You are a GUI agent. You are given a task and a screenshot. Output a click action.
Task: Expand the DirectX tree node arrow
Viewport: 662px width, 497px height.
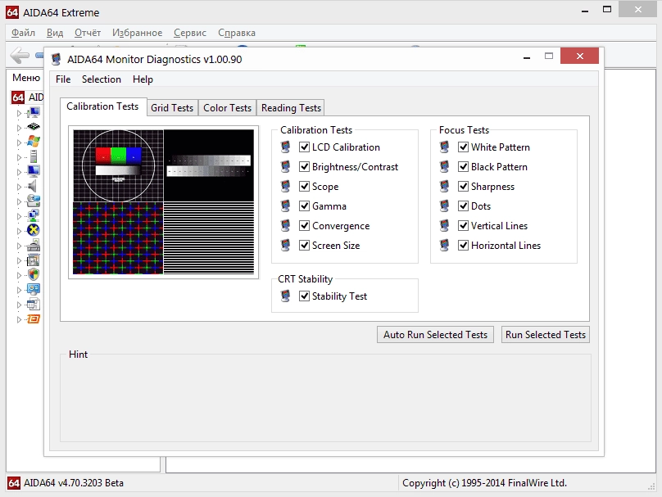pos(19,231)
